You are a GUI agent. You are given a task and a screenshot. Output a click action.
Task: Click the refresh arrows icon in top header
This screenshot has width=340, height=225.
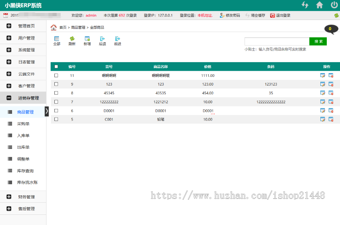point(305,5)
